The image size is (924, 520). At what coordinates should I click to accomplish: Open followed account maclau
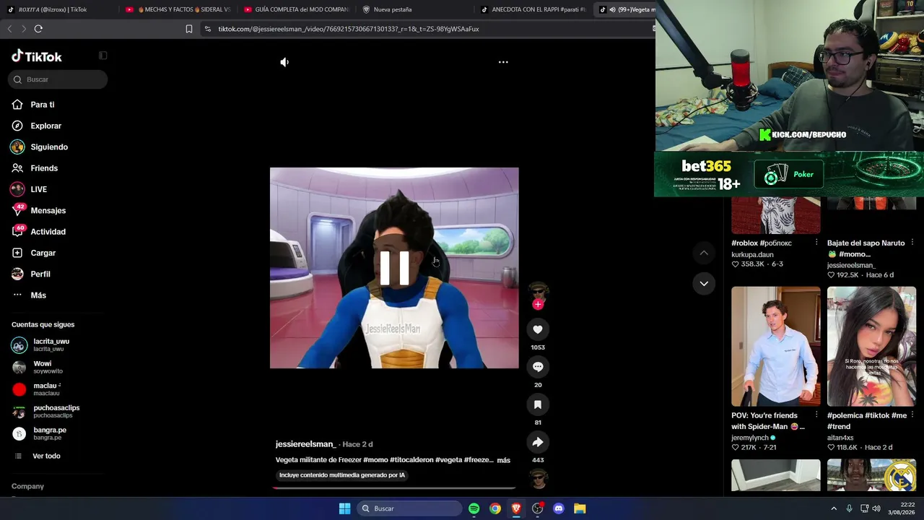47,389
